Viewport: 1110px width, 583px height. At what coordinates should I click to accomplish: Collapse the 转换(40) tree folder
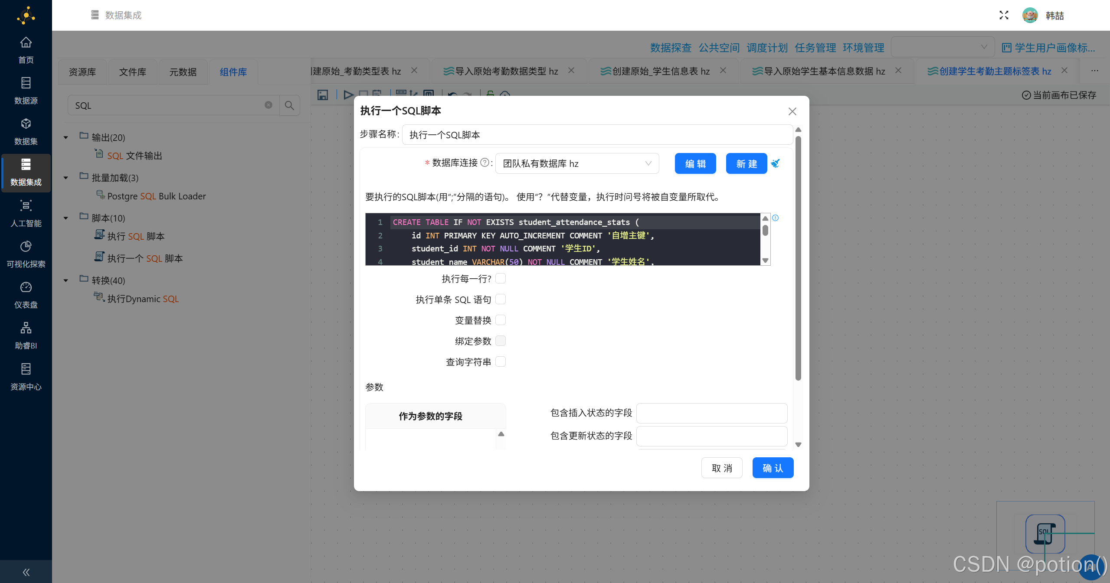[x=66, y=281]
